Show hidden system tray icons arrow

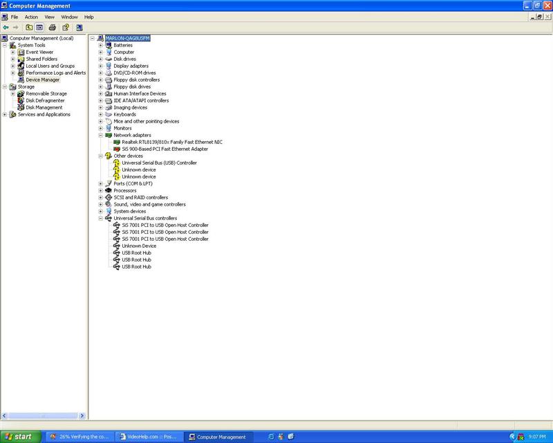[512, 437]
